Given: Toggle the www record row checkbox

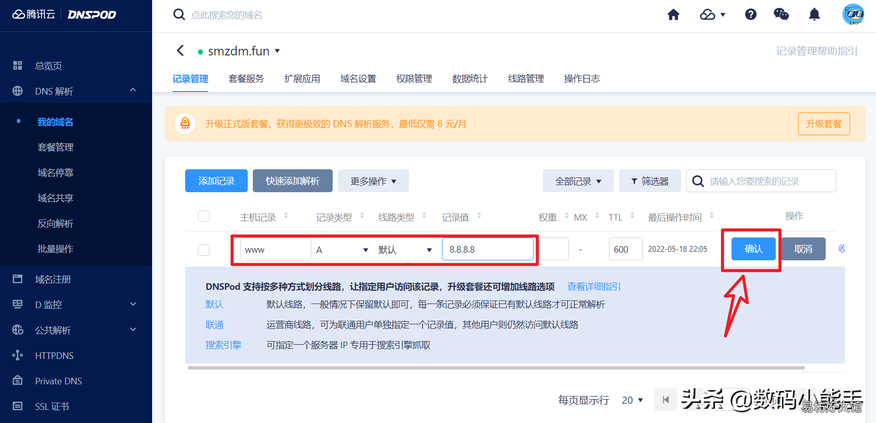Looking at the screenshot, I should tap(204, 250).
